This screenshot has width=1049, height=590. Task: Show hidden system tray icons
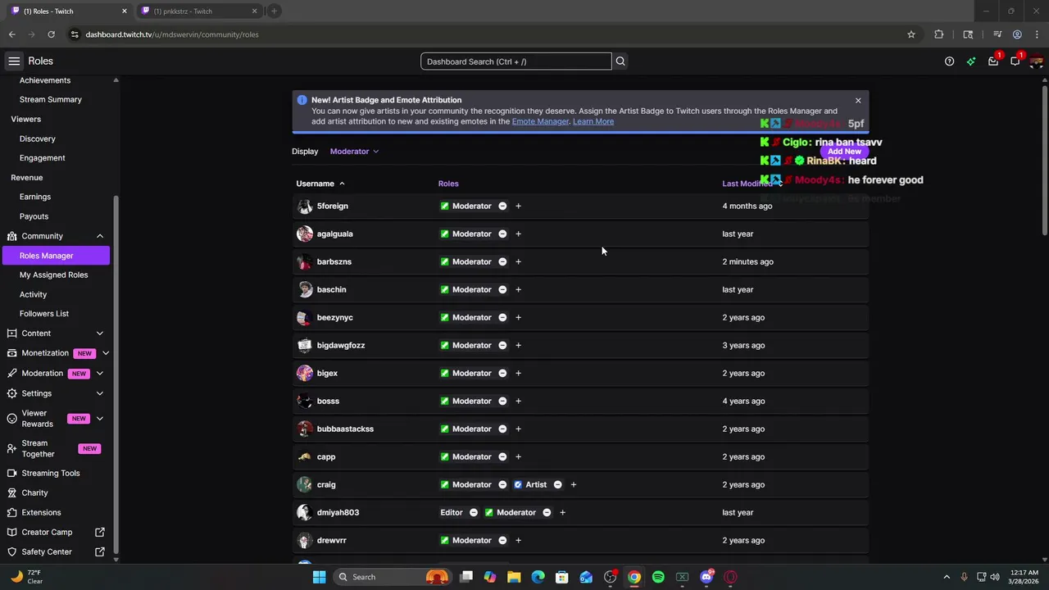click(x=947, y=577)
